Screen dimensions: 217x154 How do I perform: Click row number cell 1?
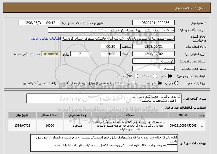coord(202,125)
